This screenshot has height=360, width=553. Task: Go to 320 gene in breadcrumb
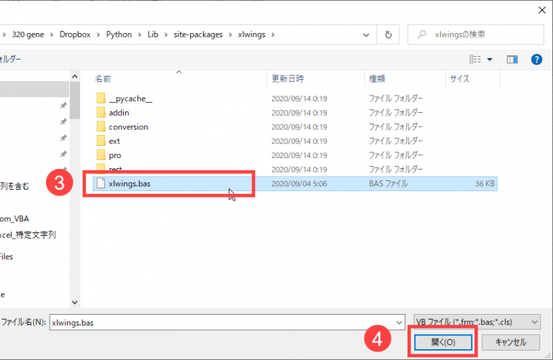[28, 34]
